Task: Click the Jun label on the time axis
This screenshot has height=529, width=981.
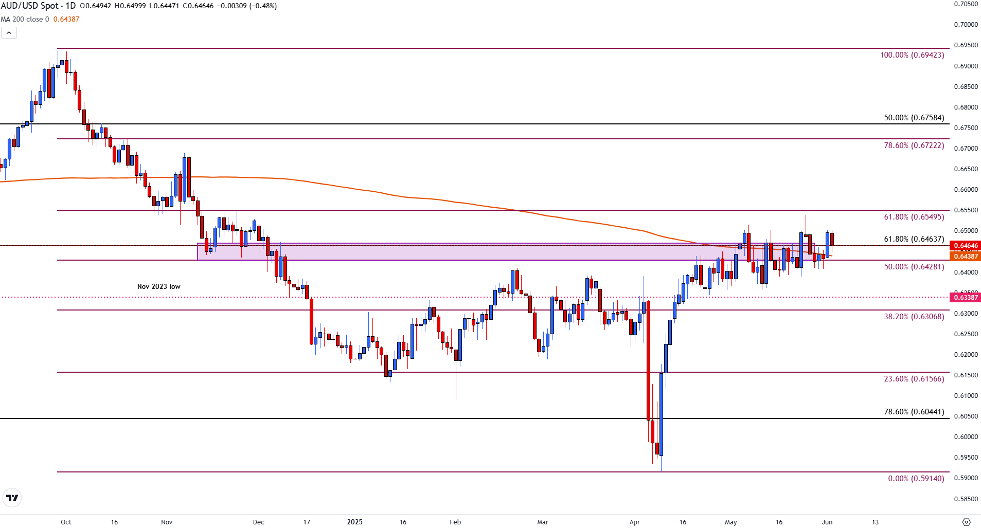Action: [x=827, y=522]
